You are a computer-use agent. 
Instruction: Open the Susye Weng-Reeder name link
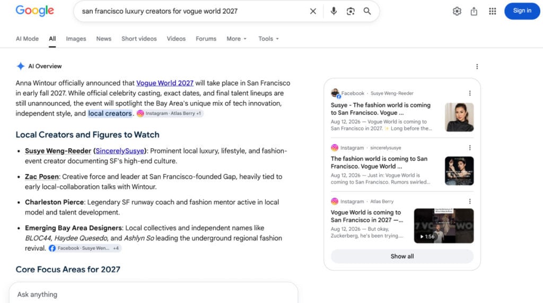pos(58,151)
